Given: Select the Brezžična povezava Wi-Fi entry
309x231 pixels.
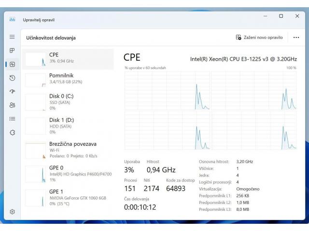Looking at the screenshot, I should click(x=68, y=150).
